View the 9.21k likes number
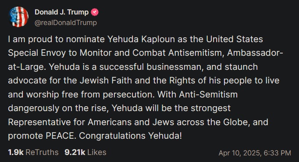 [75, 152]
